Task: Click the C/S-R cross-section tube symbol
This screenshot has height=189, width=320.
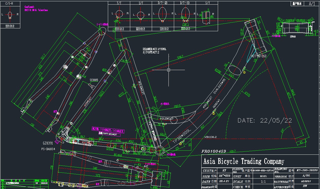Action: click(10, 15)
